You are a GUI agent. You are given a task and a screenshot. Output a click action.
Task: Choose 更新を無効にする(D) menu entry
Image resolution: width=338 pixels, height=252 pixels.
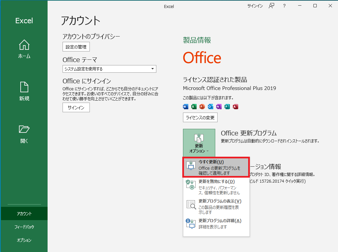[x=216, y=187]
